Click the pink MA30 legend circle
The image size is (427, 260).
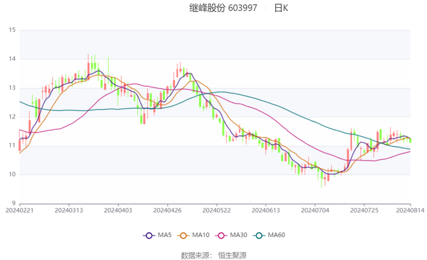click(221, 236)
